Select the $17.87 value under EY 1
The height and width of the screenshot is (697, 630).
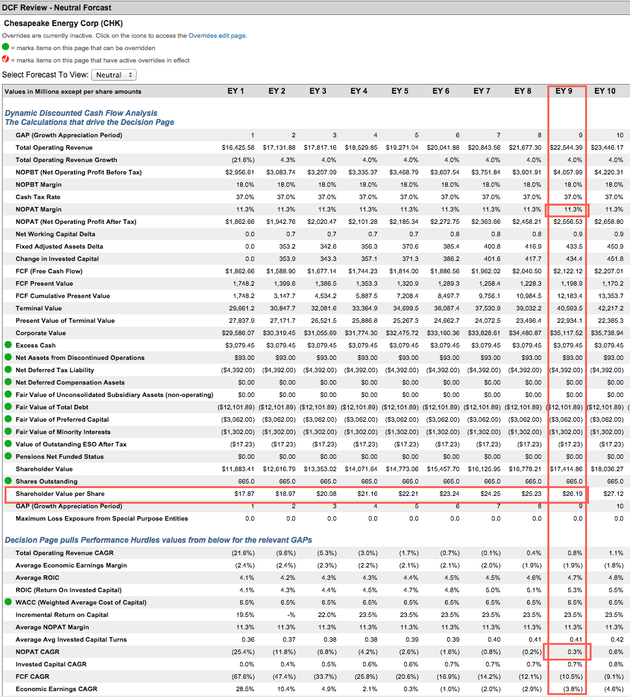(244, 494)
